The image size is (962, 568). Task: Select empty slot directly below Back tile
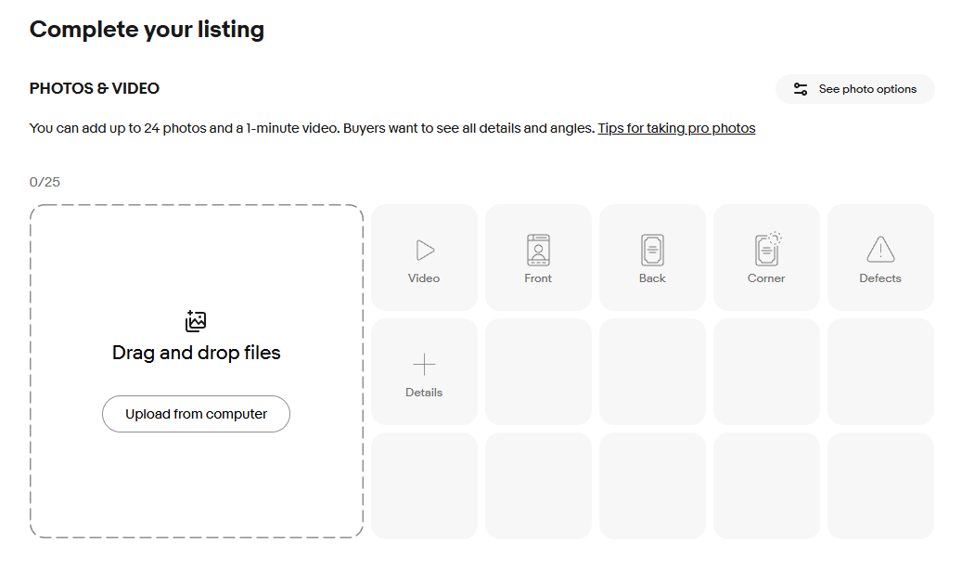(x=652, y=371)
